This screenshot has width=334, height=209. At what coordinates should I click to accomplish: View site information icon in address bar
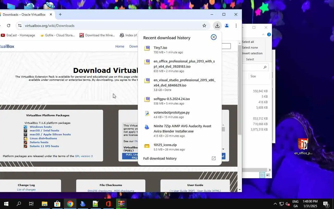(20, 26)
